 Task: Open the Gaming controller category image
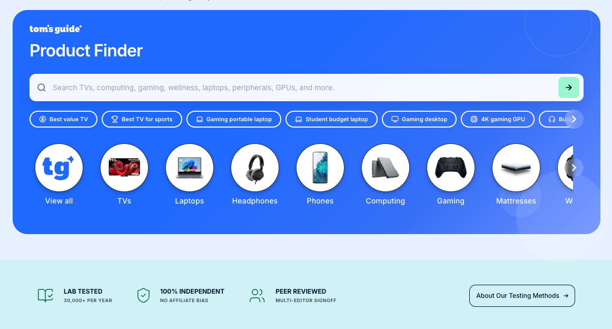[451, 168]
